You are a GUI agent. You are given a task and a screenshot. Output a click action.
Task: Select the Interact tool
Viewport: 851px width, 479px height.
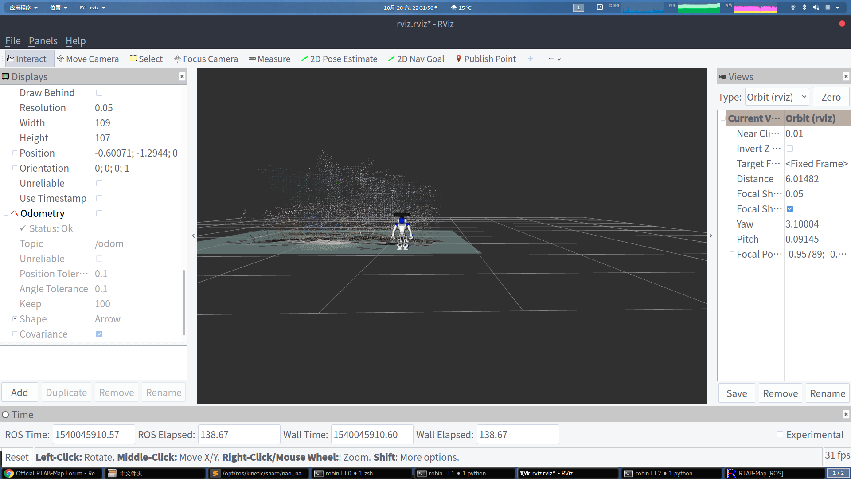[27, 59]
